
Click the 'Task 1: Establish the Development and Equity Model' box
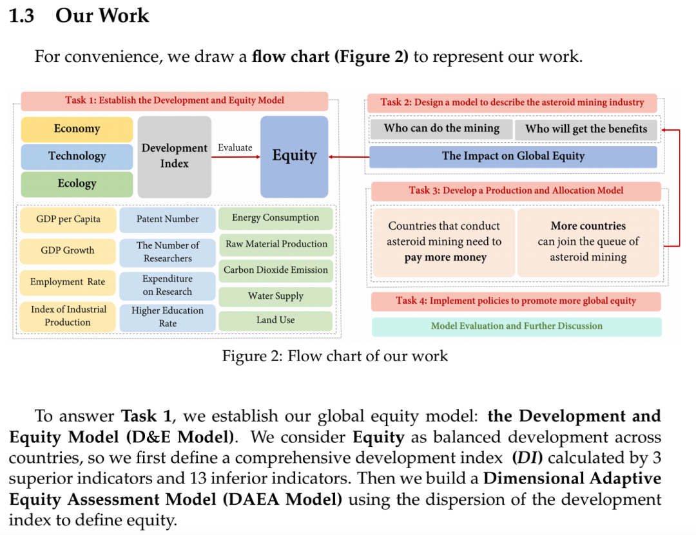tap(175, 100)
